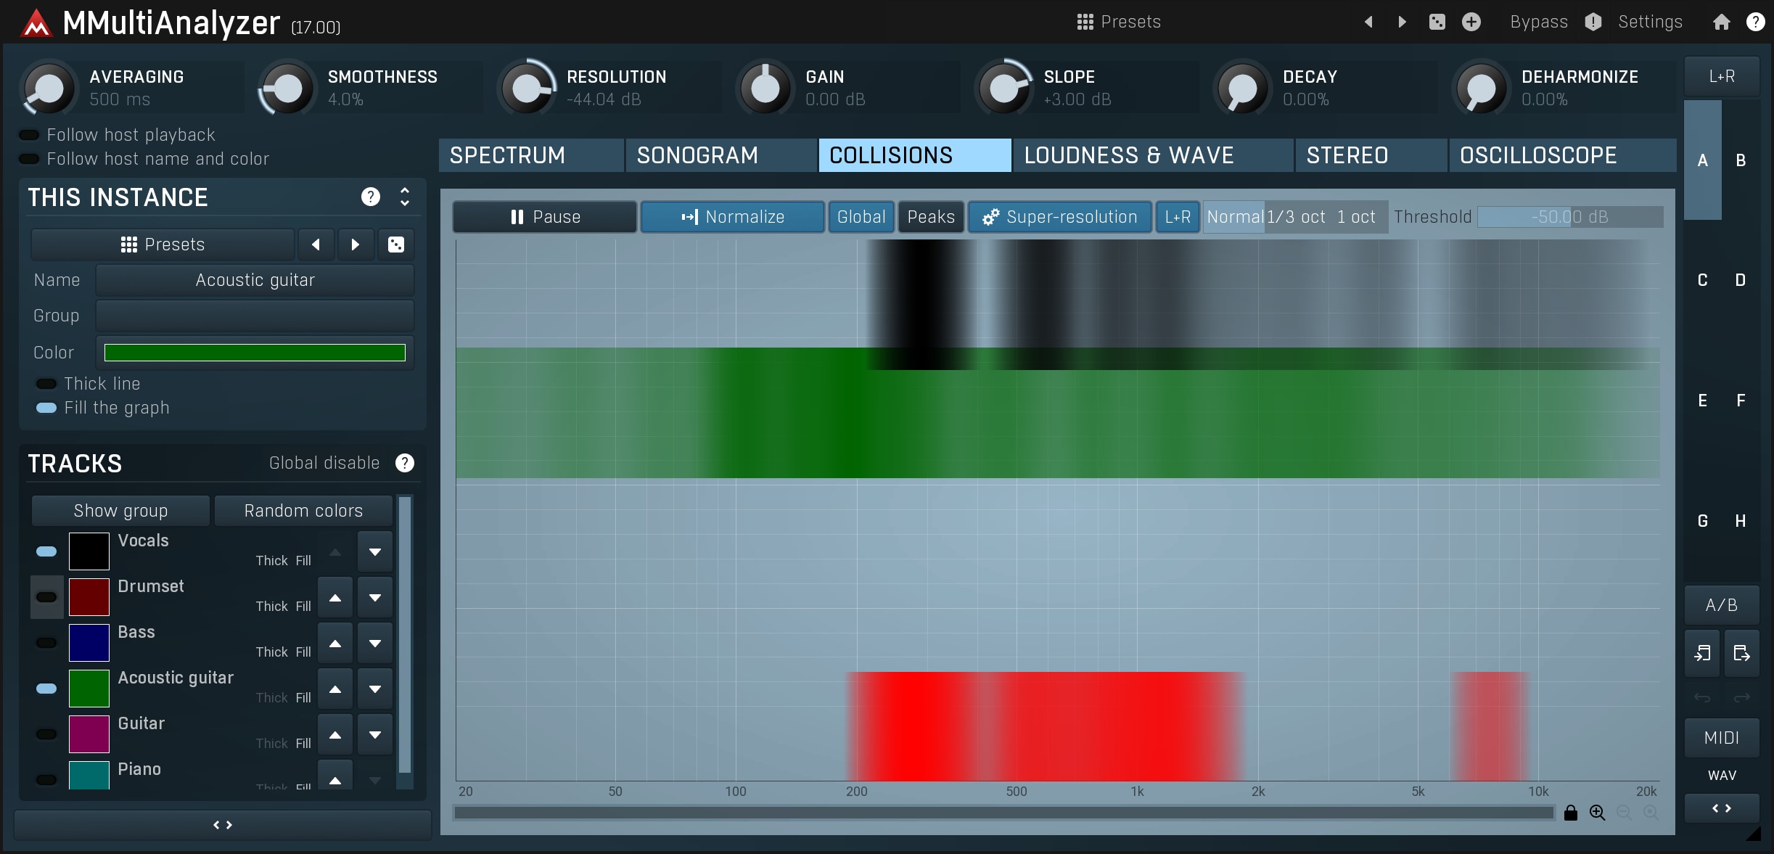Open help for This Instance panel
The height and width of the screenshot is (854, 1774).
pos(370,197)
